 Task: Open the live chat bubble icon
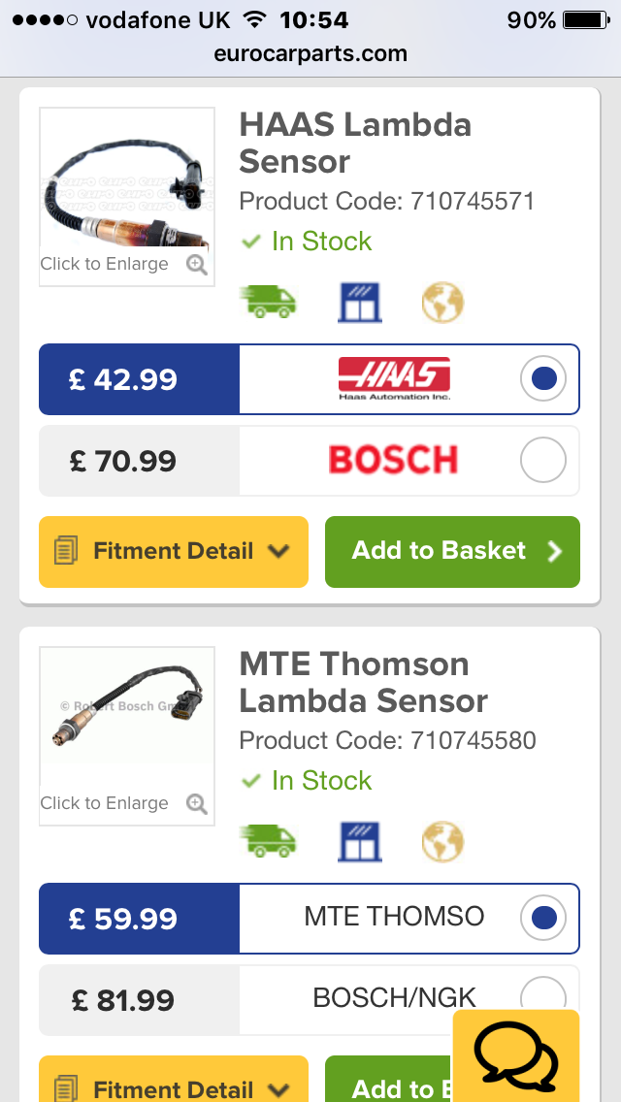[x=515, y=1055]
